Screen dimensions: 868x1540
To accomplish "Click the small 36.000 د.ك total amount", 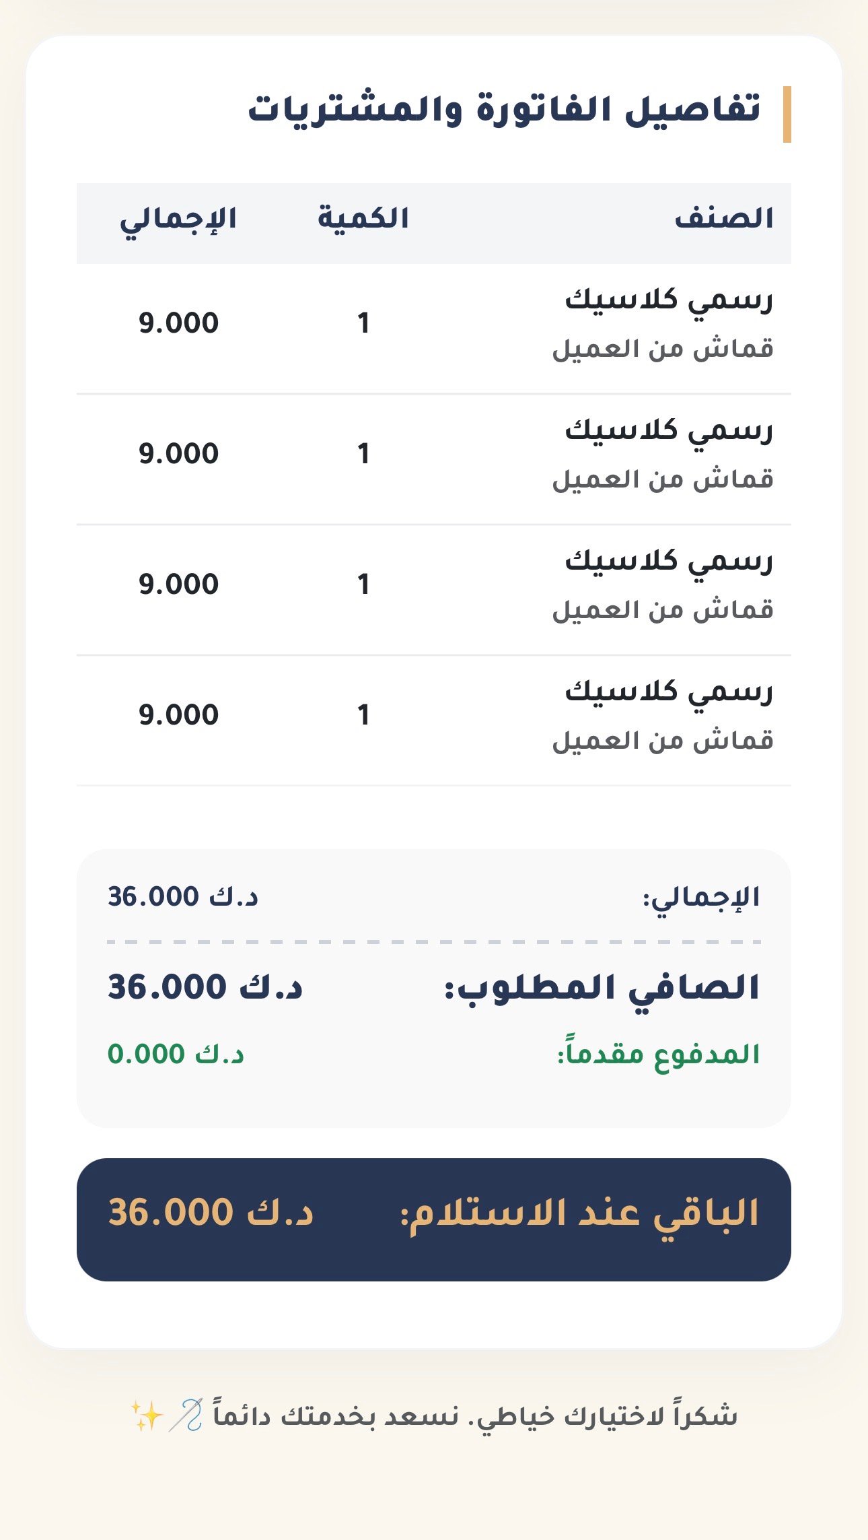I will coord(183,897).
